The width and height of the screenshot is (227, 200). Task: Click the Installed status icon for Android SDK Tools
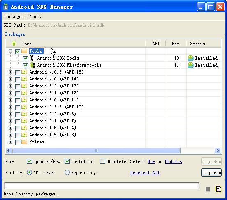click(191, 58)
